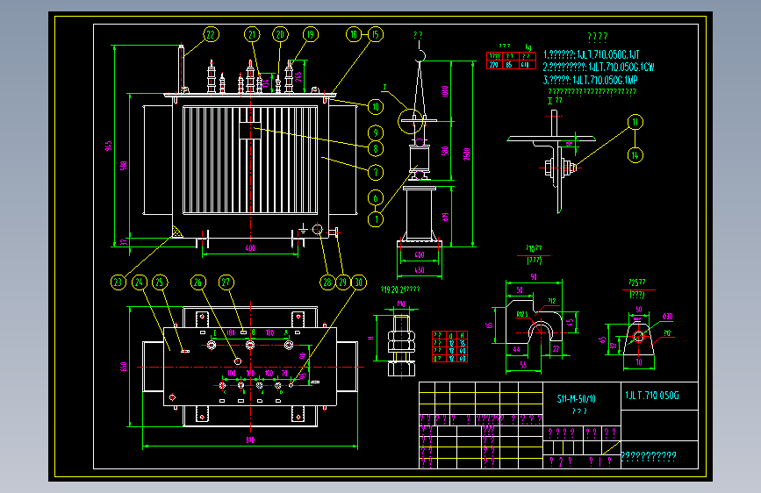This screenshot has width=761, height=493.
Task: Select the note line ending 050G.1CW
Action: point(599,67)
